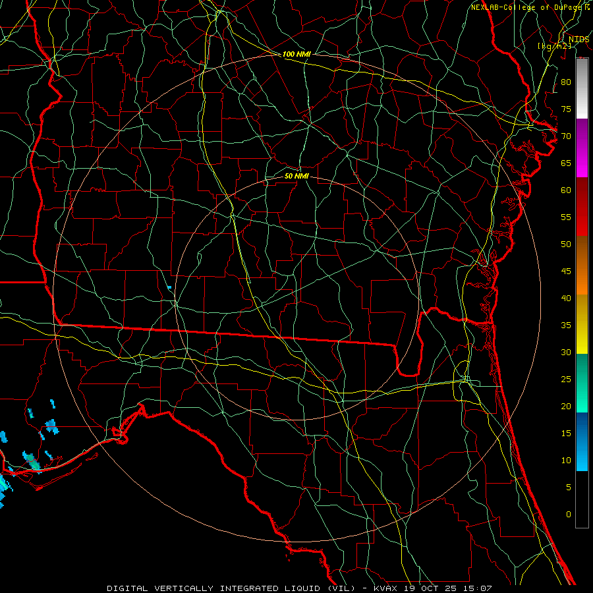Click the NIDS label above the color scale

click(x=579, y=40)
